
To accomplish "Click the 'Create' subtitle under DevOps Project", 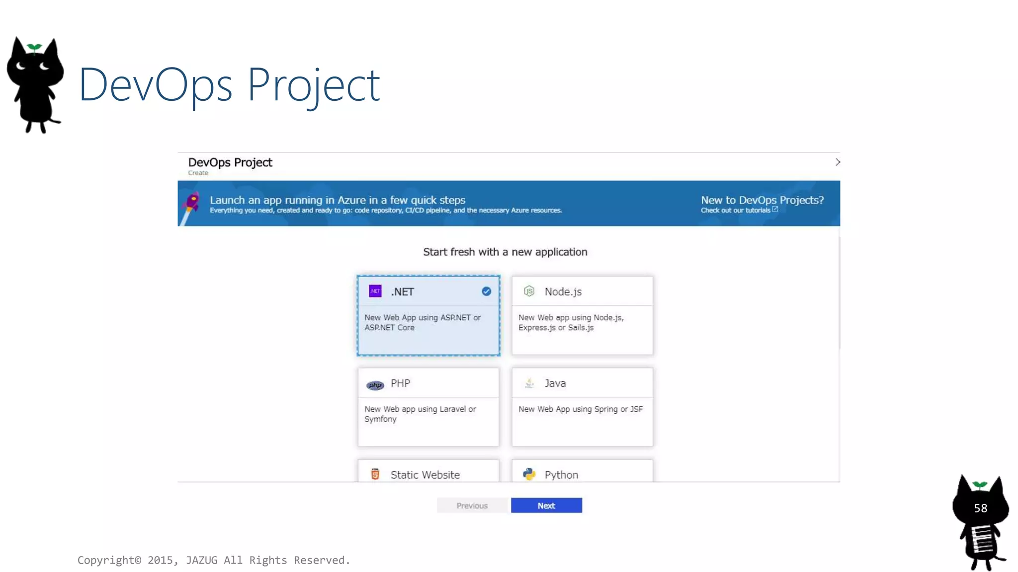I will [198, 173].
